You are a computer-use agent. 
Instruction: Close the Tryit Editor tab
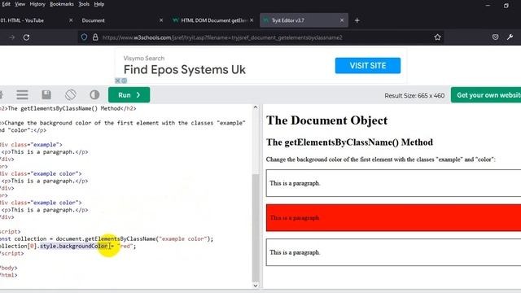pos(342,20)
